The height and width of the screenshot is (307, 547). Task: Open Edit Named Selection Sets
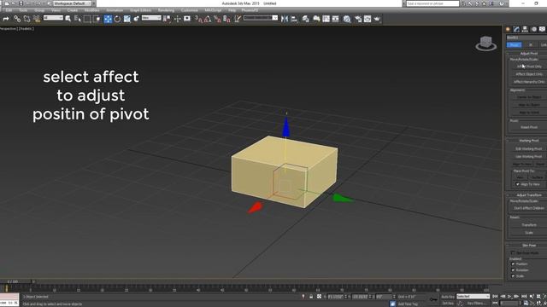(238, 19)
